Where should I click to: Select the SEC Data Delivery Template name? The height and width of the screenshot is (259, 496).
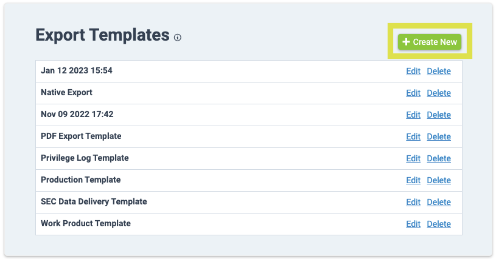click(x=94, y=201)
